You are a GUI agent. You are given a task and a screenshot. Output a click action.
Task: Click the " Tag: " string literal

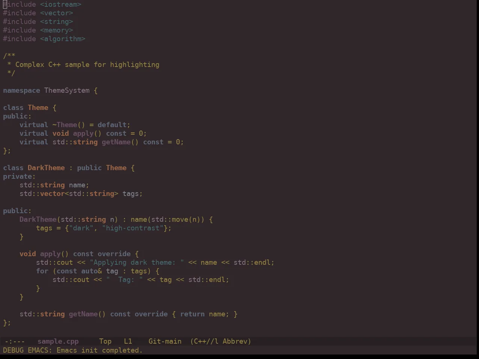coord(124,280)
